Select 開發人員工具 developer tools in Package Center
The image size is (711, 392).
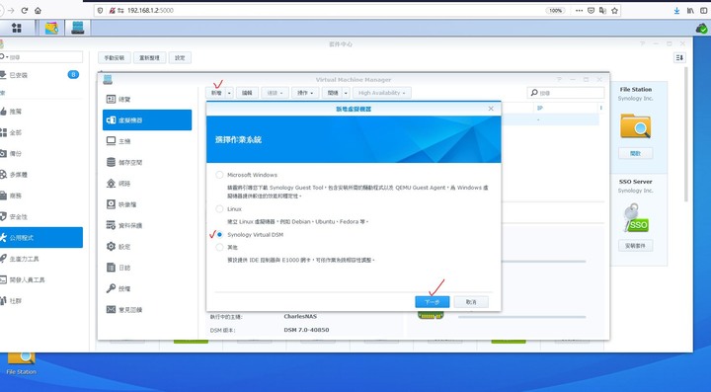point(41,280)
